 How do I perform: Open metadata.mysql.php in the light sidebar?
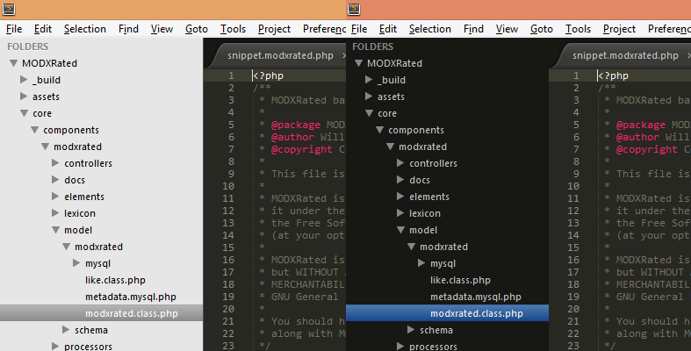(x=130, y=297)
